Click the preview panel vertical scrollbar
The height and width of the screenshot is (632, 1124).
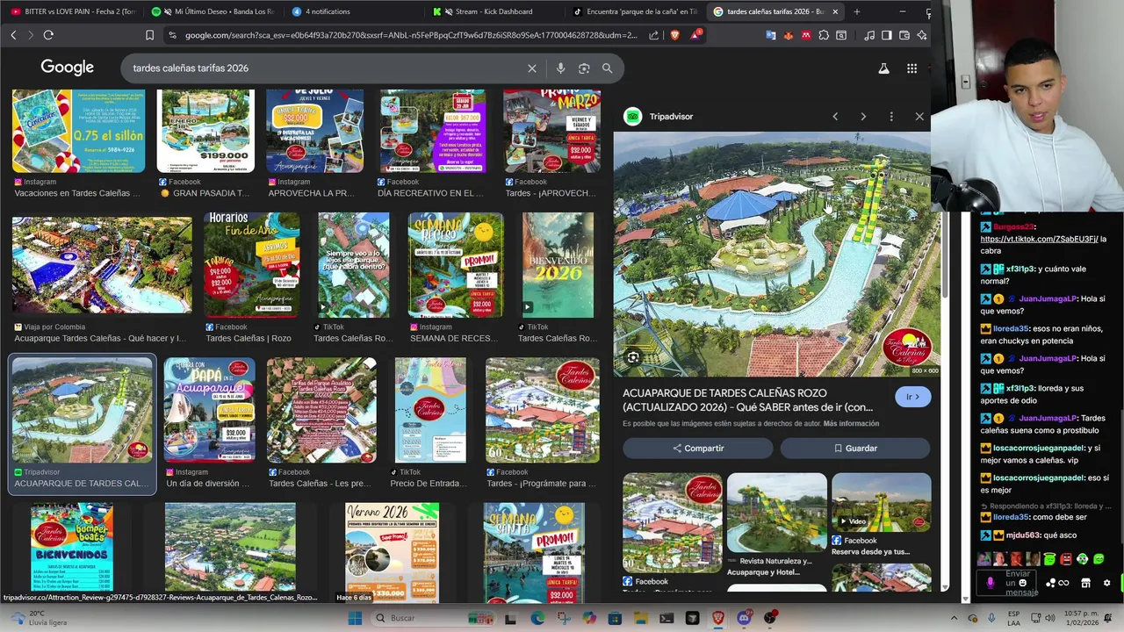coord(945,211)
